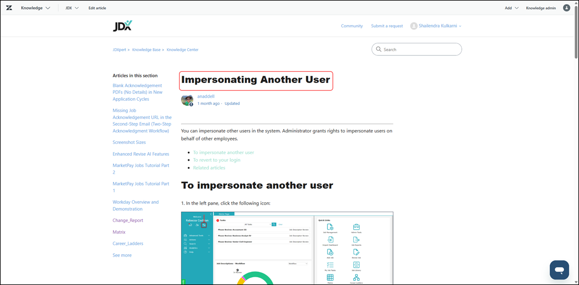
Task: Click See more articles link
Action: pos(122,255)
